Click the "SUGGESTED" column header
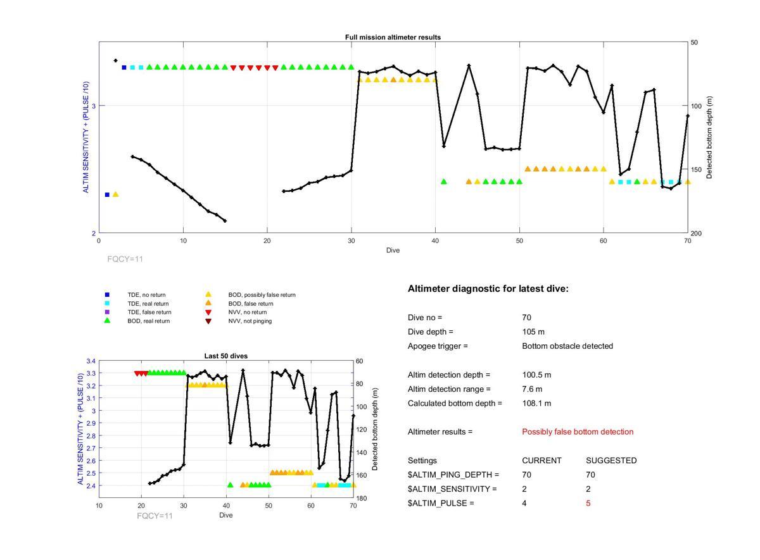Image resolution: width=760 pixels, height=560 pixels. pyautogui.click(x=611, y=461)
